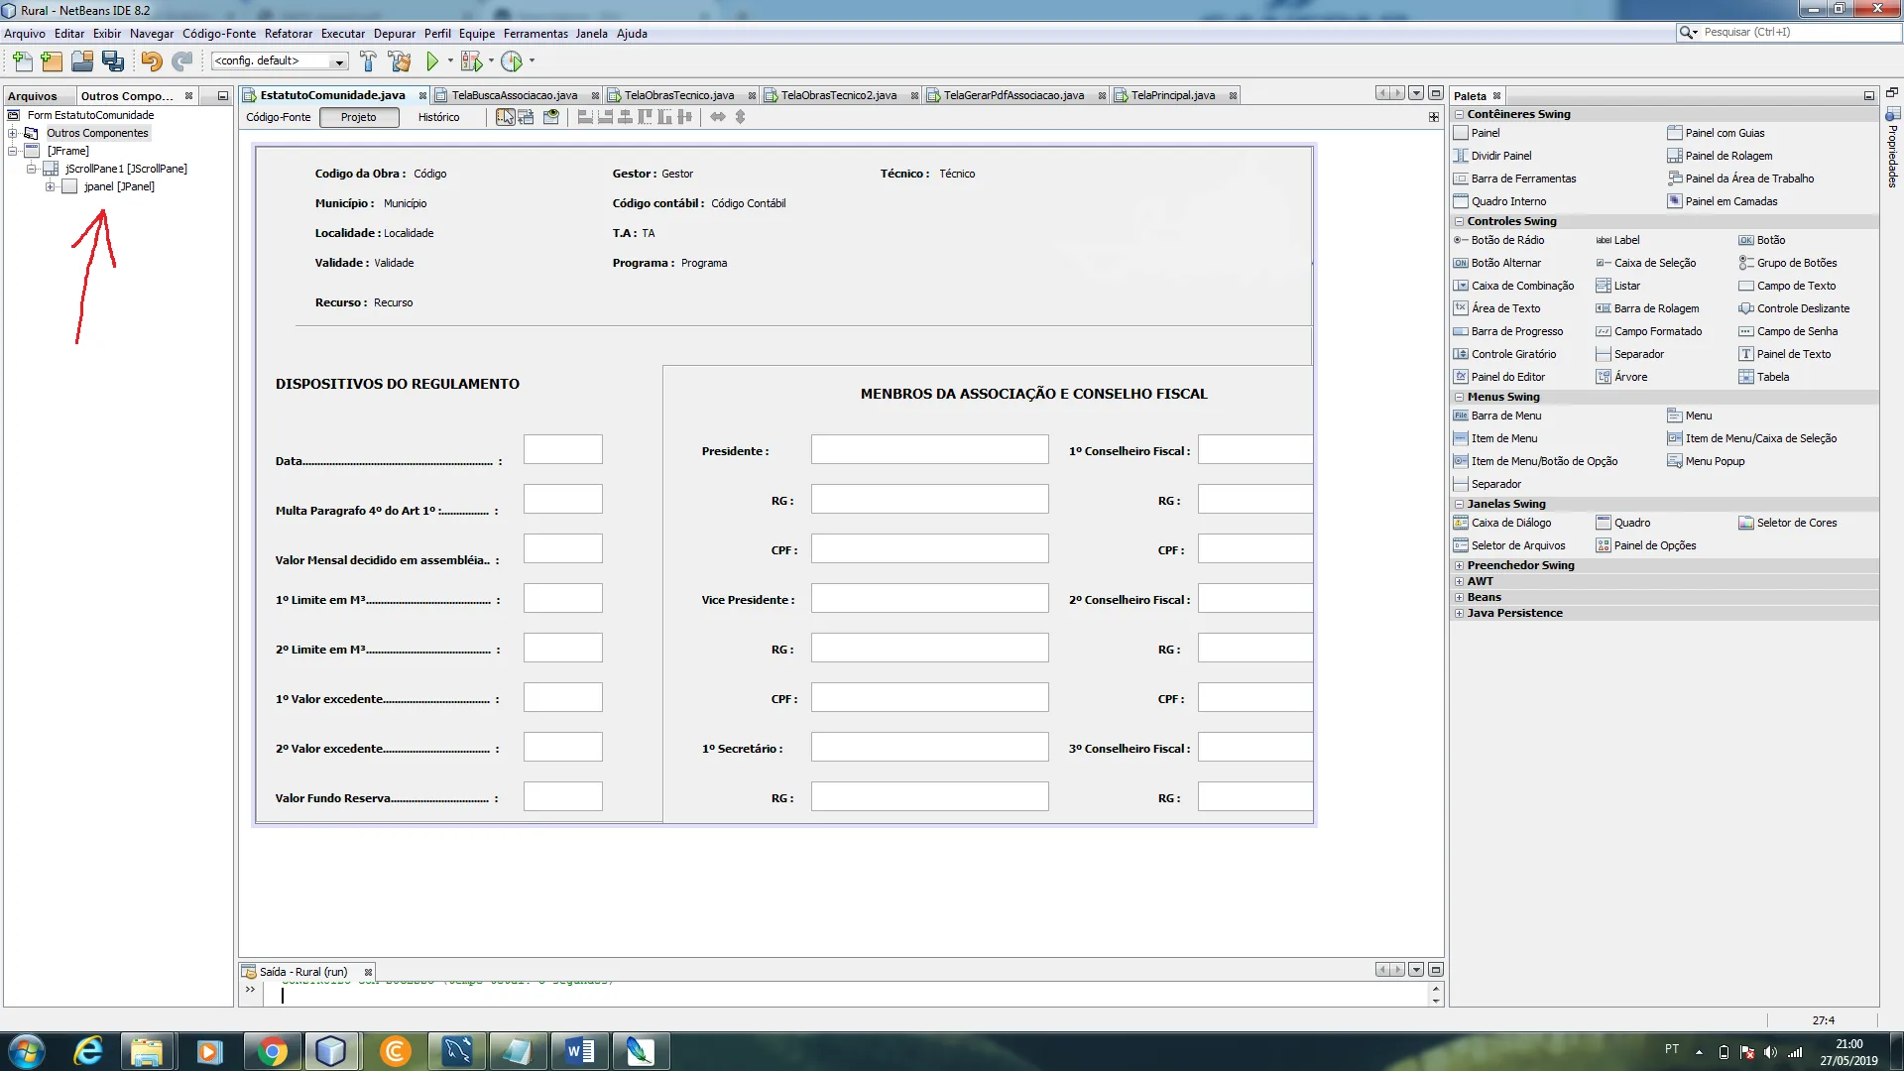Viewport: 1904px width, 1071px height.
Task: Open the Refatorar menu
Action: (288, 34)
